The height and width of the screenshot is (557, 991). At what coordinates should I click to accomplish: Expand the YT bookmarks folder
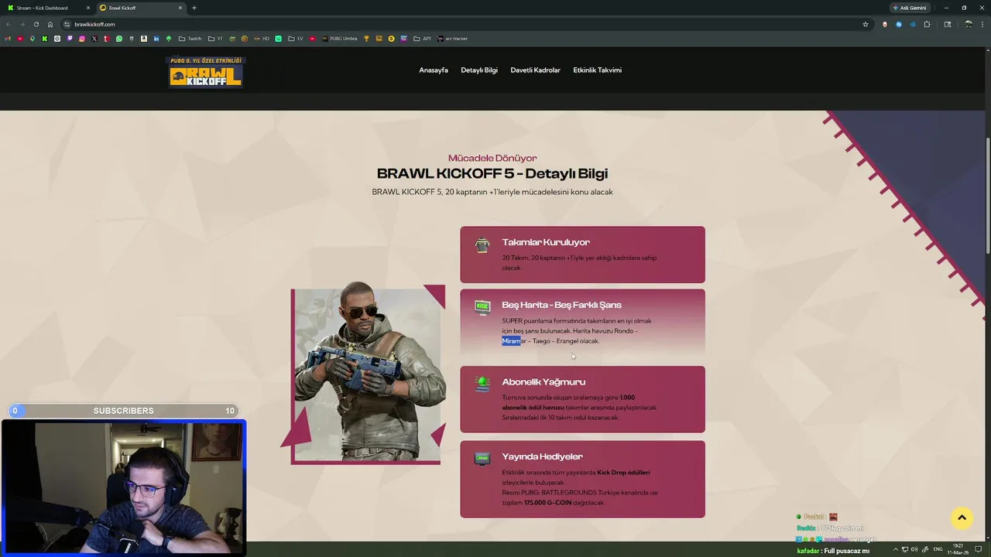[x=215, y=39]
